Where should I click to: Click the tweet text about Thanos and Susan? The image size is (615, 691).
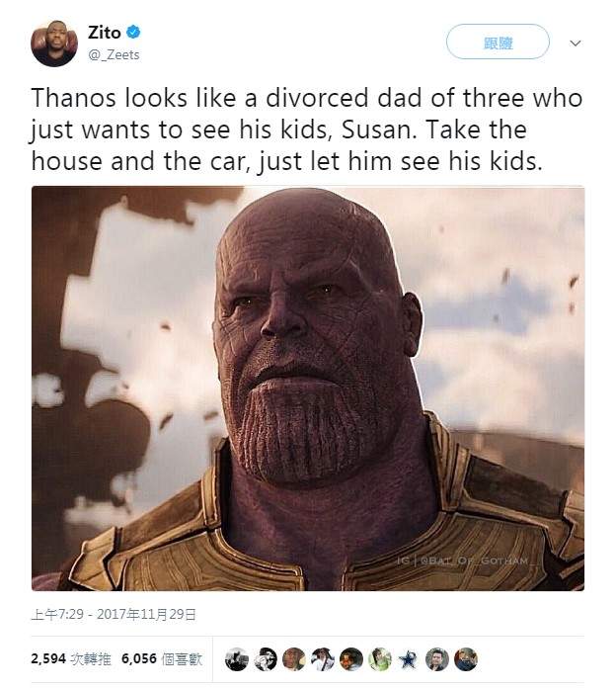[x=306, y=130]
